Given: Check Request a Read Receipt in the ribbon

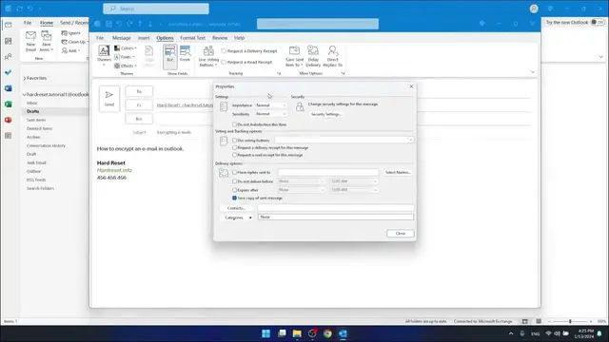Looking at the screenshot, I should pyautogui.click(x=247, y=62).
